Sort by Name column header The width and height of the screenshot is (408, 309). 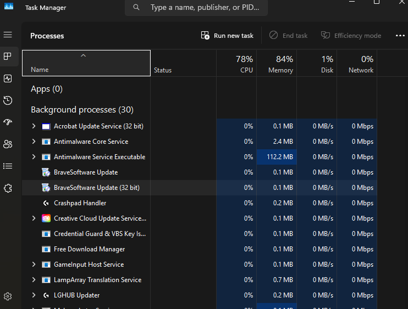[86, 63]
